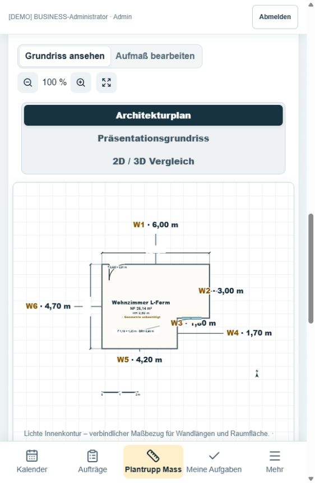Zoom in with the plus magnifier icon
The image size is (315, 483).
pos(81,82)
